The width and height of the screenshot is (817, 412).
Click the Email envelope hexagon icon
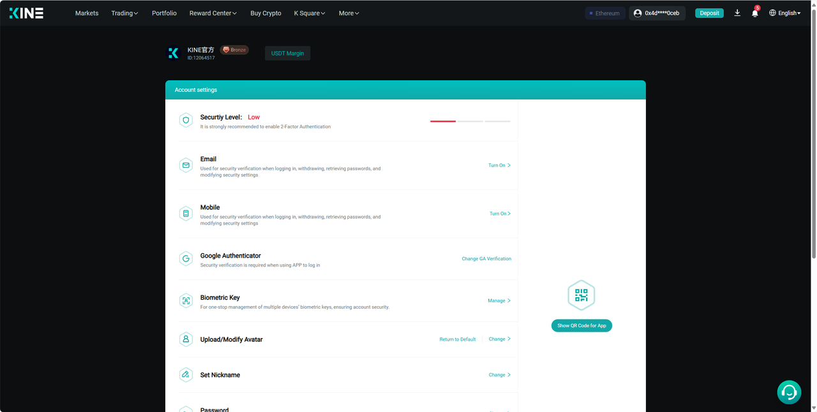186,165
